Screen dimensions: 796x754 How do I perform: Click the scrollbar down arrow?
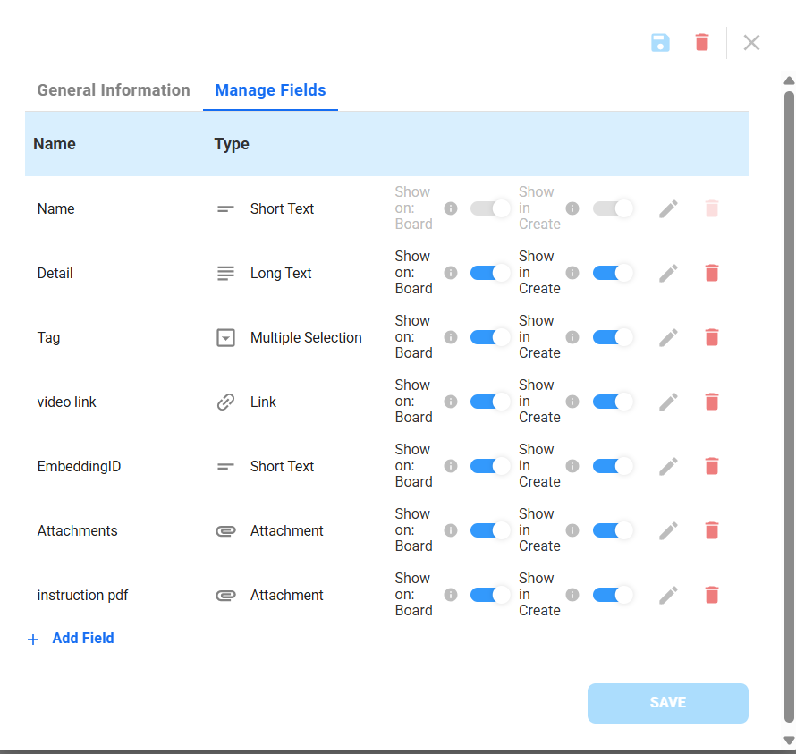(x=789, y=740)
